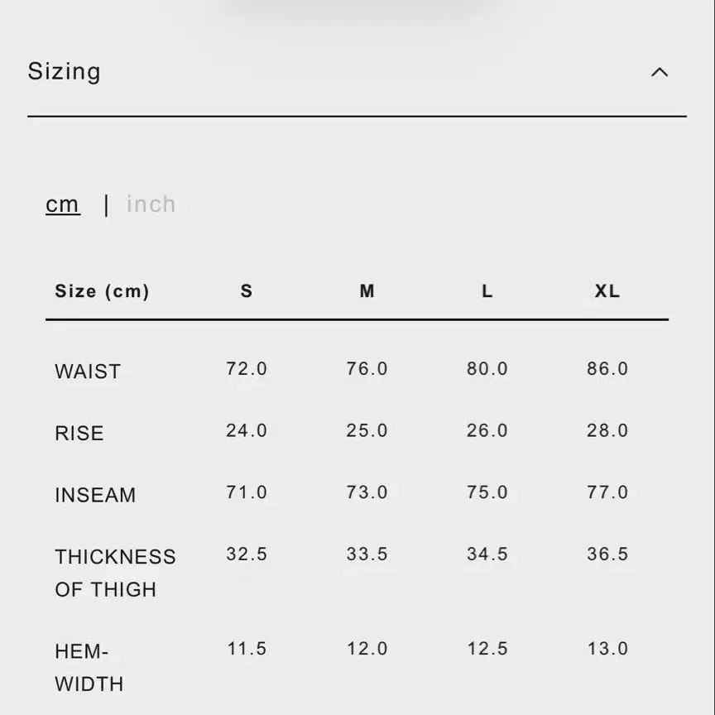The height and width of the screenshot is (715, 715).
Task: Click the M size column header
Action: click(x=367, y=291)
